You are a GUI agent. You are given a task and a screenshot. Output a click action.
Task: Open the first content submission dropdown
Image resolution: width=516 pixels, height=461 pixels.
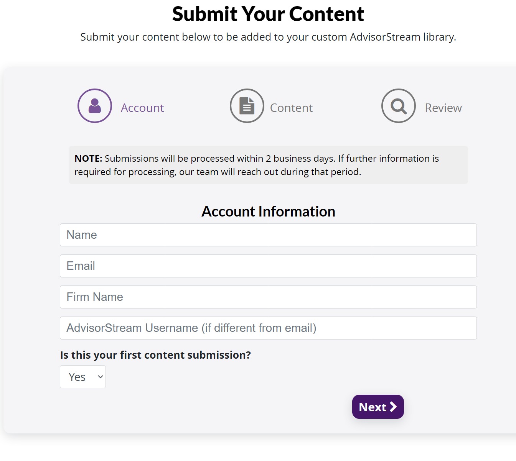83,377
